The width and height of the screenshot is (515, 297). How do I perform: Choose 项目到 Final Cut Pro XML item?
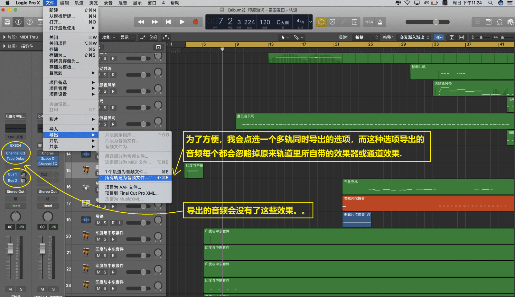pos(135,193)
